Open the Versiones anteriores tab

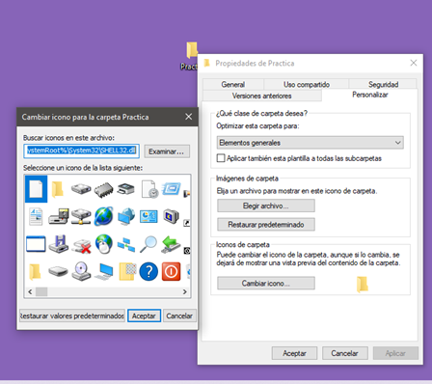pyautogui.click(x=262, y=96)
